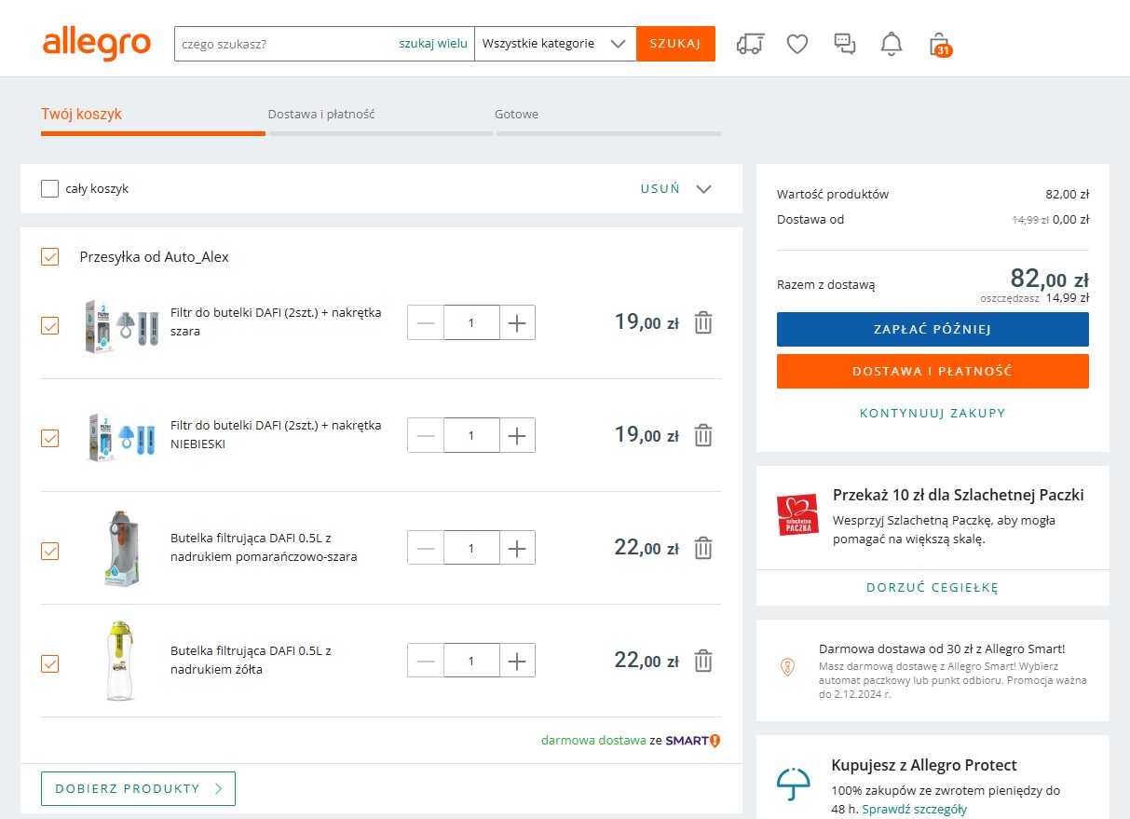Expand the chevron next to USUŃ
Screen dimensions: 1130x819
coord(703,189)
